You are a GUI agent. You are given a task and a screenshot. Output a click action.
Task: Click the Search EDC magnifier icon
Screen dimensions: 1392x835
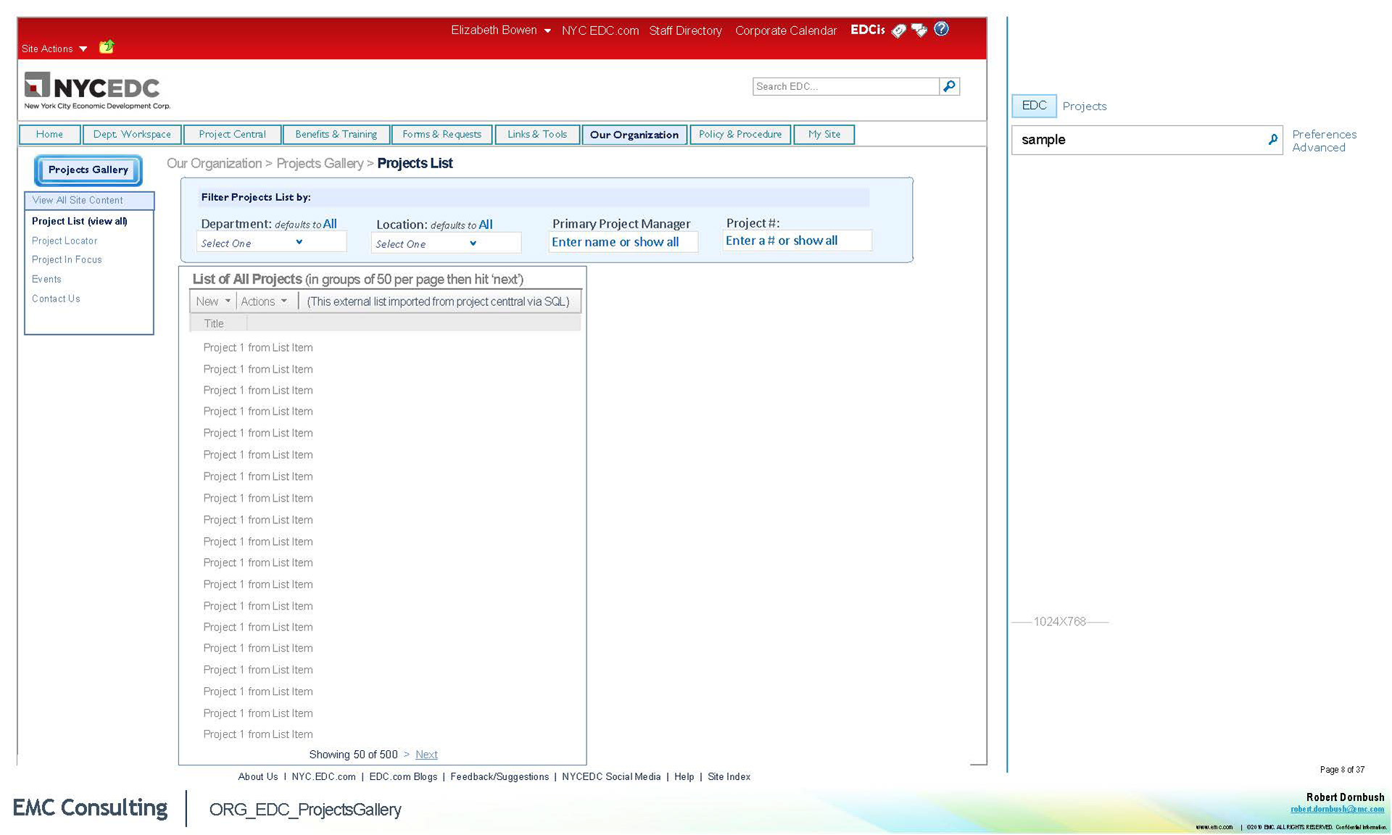[x=949, y=86]
